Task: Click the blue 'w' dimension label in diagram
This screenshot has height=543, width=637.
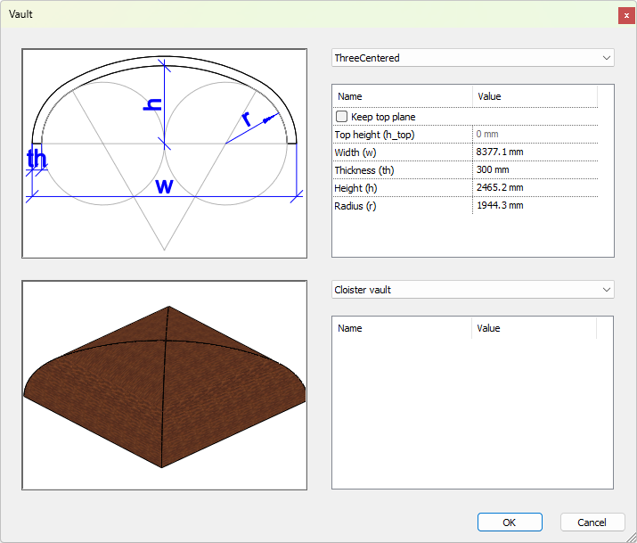Action: click(x=164, y=186)
